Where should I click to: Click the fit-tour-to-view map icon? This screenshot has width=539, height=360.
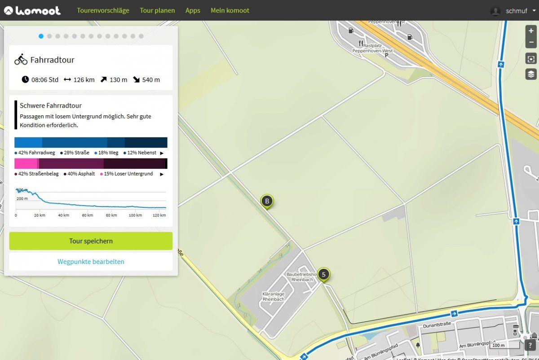pos(531,59)
